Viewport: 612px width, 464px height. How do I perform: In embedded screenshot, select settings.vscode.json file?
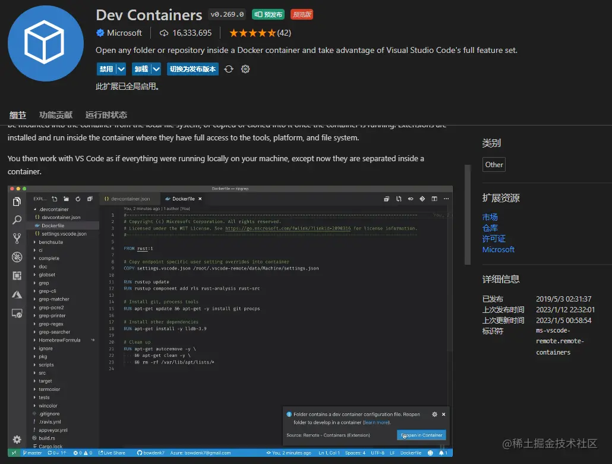pyautogui.click(x=64, y=234)
